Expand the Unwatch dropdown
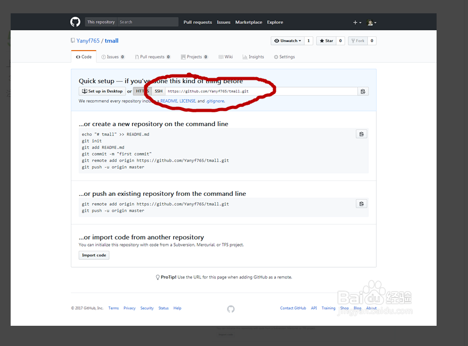Image resolution: width=468 pixels, height=346 pixels. point(288,40)
